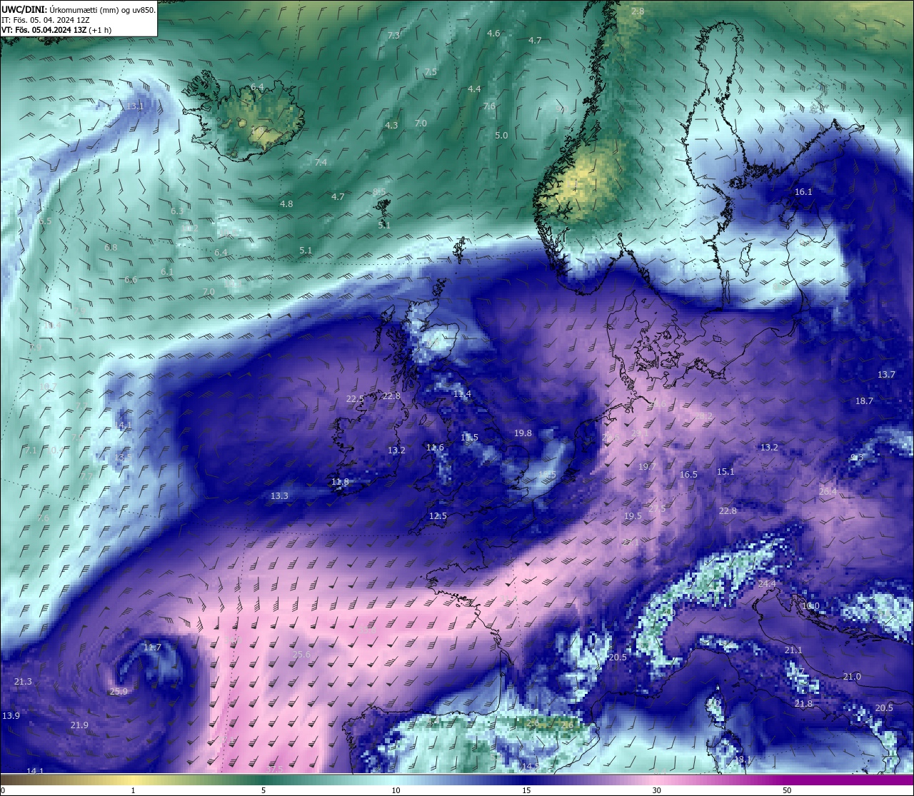
Task: Click the value 25.9 in the Atlantic low
Action: tap(119, 692)
